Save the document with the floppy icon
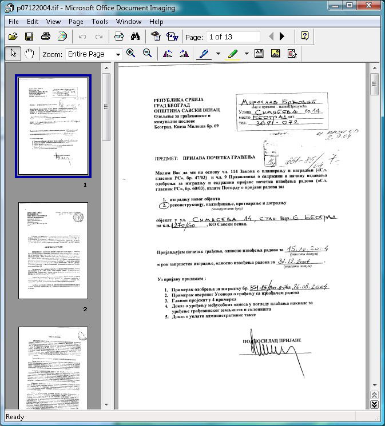The image size is (385, 426). coord(29,37)
